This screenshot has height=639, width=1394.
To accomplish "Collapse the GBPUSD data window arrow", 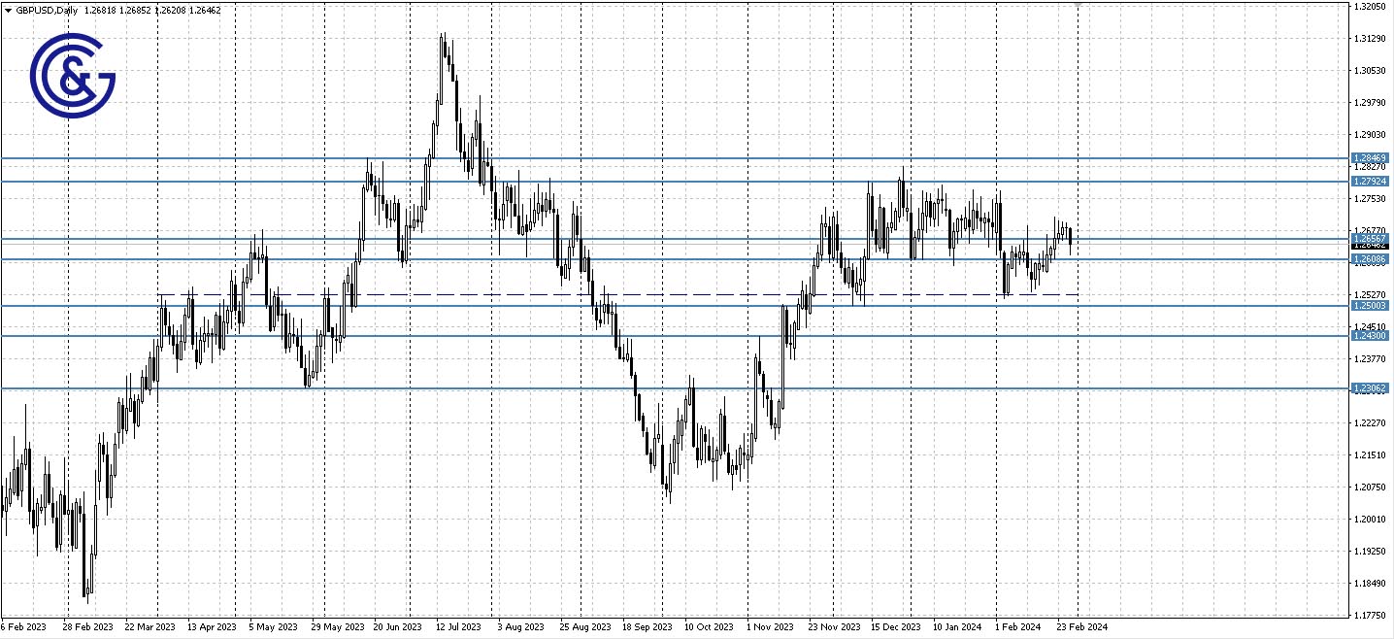I will [9, 9].
